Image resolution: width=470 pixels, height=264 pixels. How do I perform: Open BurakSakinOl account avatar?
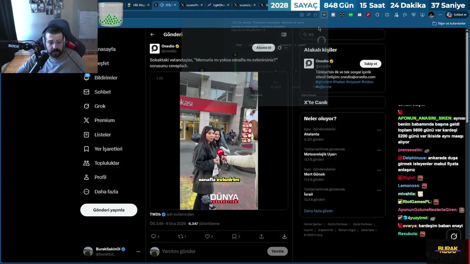click(x=88, y=251)
